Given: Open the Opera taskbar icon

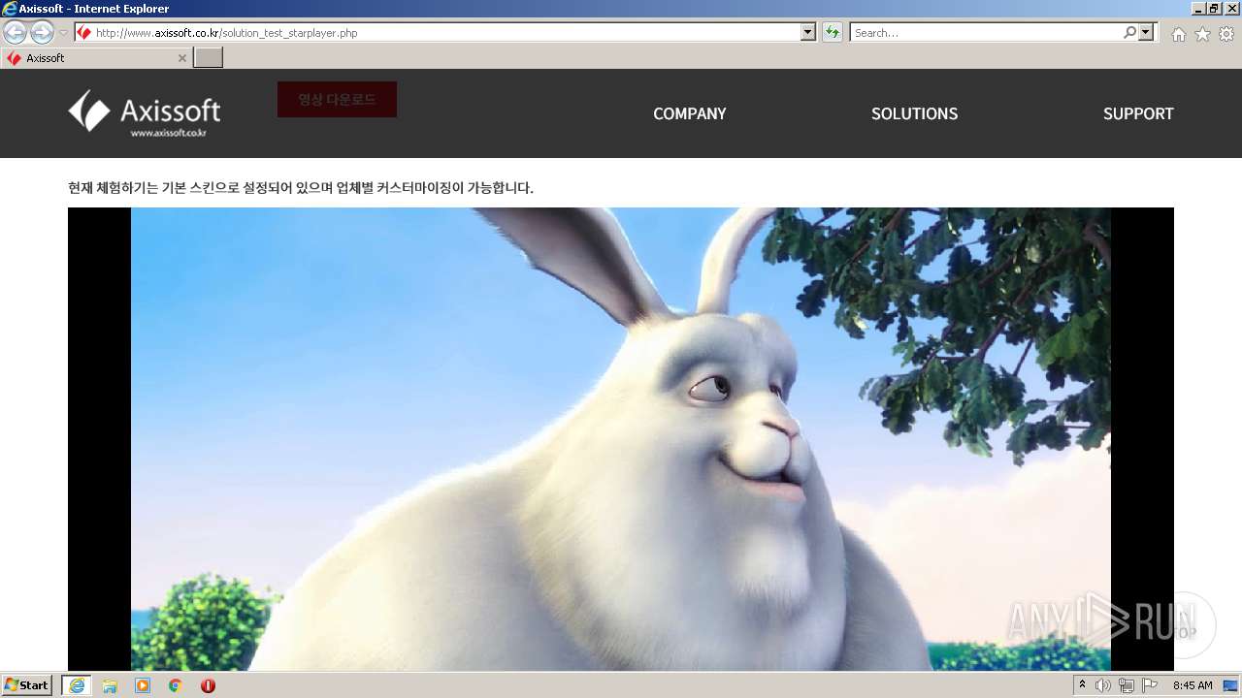Looking at the screenshot, I should [x=208, y=685].
